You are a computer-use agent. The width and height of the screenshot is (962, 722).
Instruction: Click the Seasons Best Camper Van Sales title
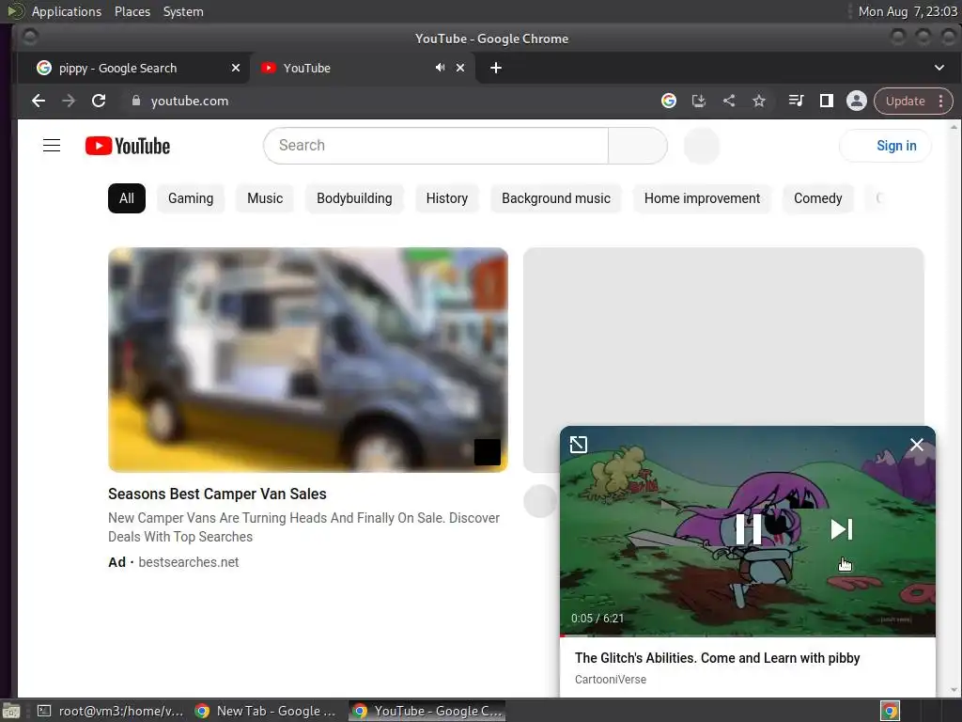coord(217,494)
